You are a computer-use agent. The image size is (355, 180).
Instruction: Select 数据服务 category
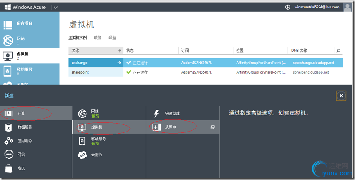click(x=36, y=127)
